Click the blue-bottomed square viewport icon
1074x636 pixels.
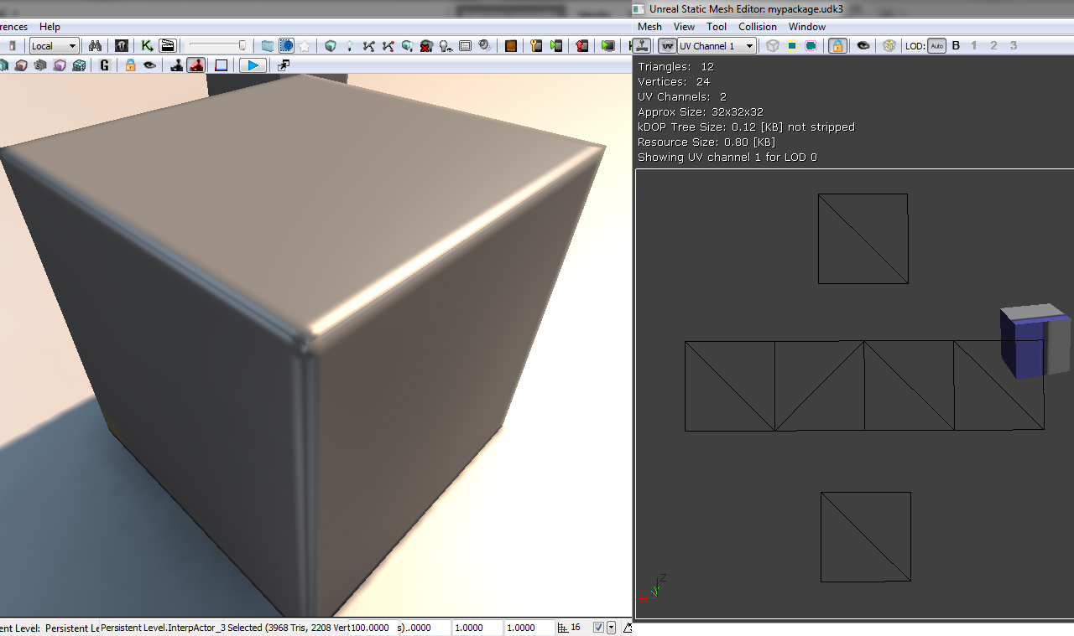tap(221, 65)
